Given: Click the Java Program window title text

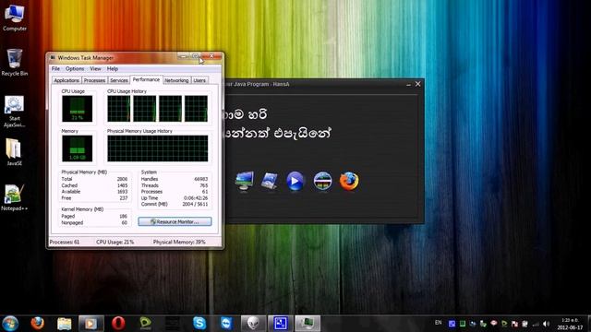Looking at the screenshot, I should click(x=257, y=84).
